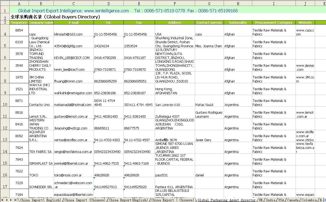Select email matiasnadal@hotmail.com
The height and width of the screenshot is (202, 326).
[73, 101]
